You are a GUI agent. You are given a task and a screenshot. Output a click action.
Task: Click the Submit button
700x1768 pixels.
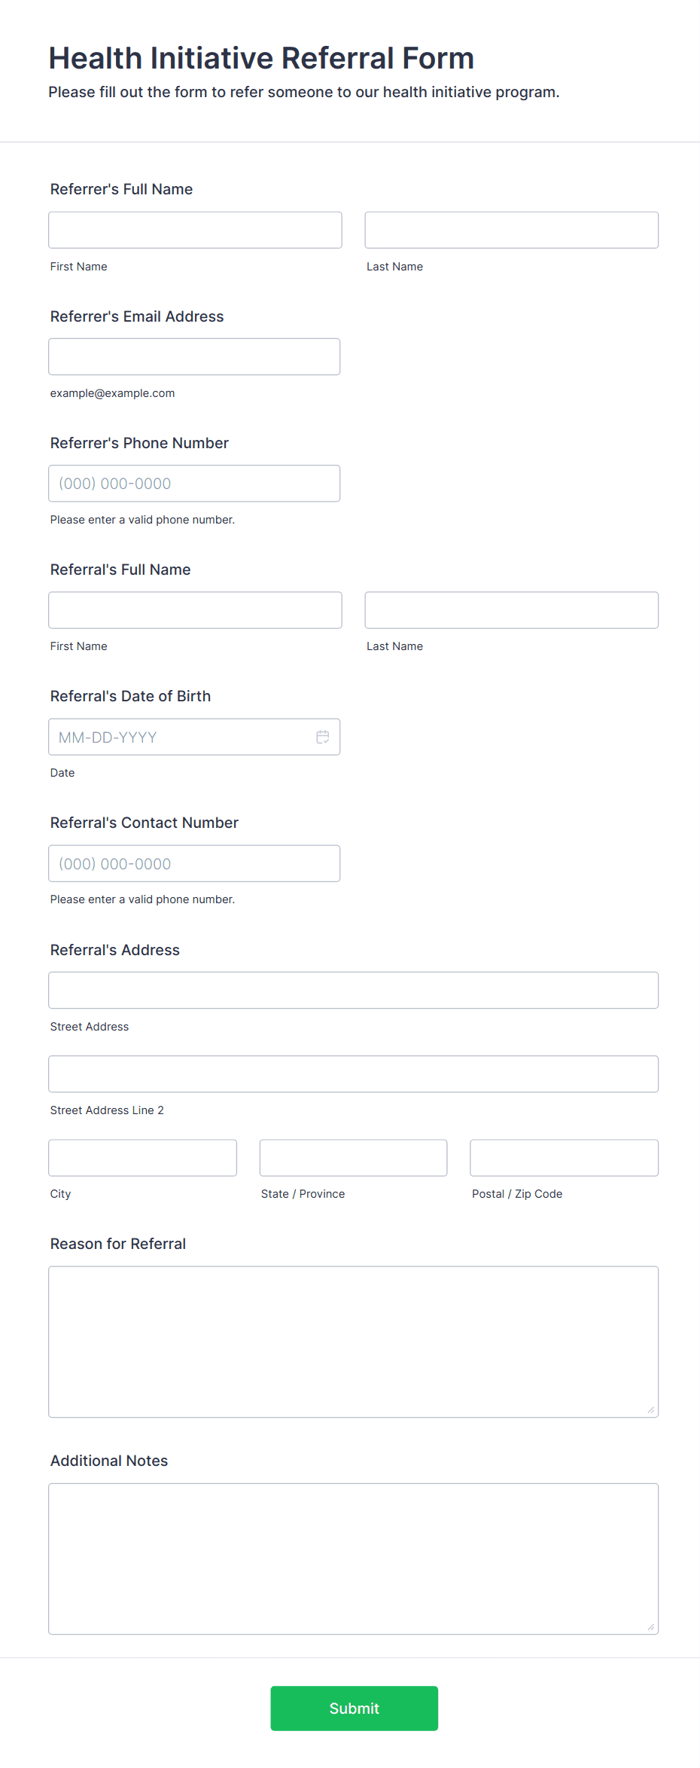[354, 1708]
